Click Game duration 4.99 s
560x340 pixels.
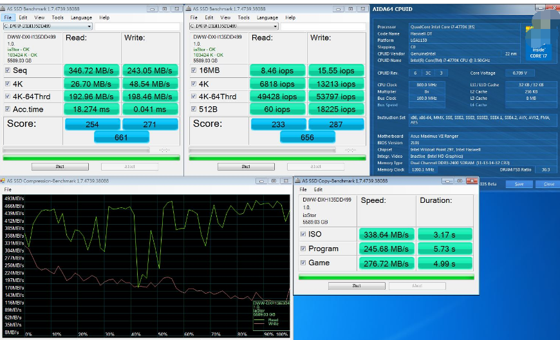click(x=445, y=264)
